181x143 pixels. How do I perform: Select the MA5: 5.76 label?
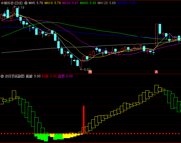pos(36,3)
